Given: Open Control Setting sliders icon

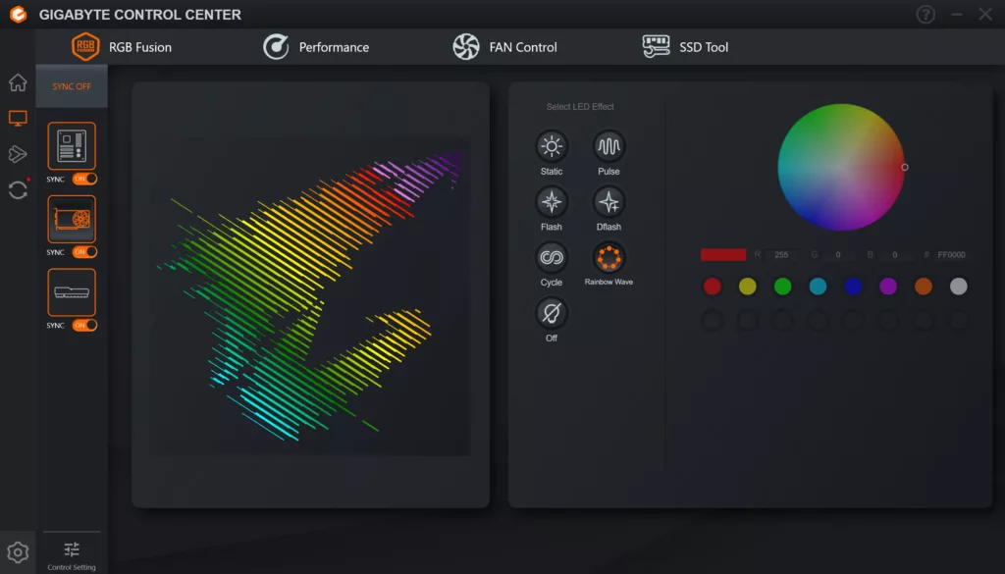Looking at the screenshot, I should click(x=72, y=549).
